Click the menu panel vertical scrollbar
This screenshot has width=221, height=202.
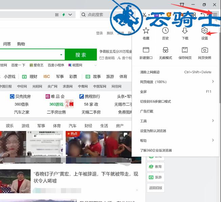pyautogui.click(x=220, y=68)
